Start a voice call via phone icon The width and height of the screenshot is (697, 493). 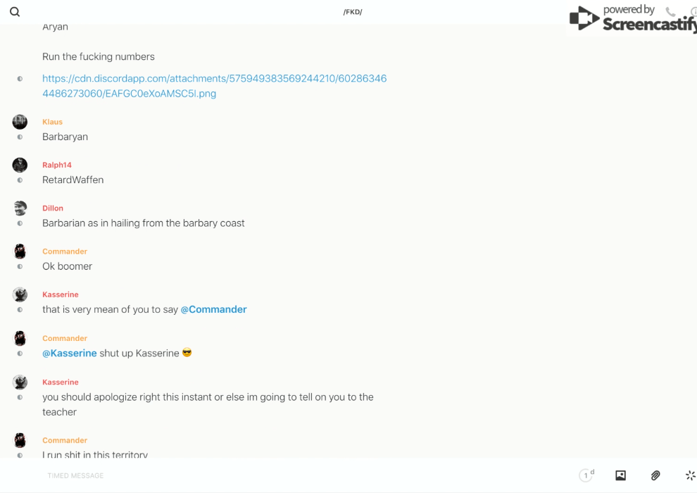point(670,12)
